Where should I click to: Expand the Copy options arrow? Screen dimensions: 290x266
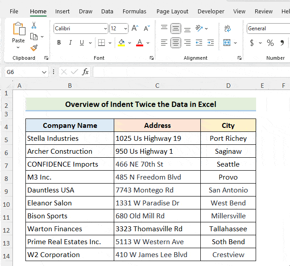[x=42, y=37]
